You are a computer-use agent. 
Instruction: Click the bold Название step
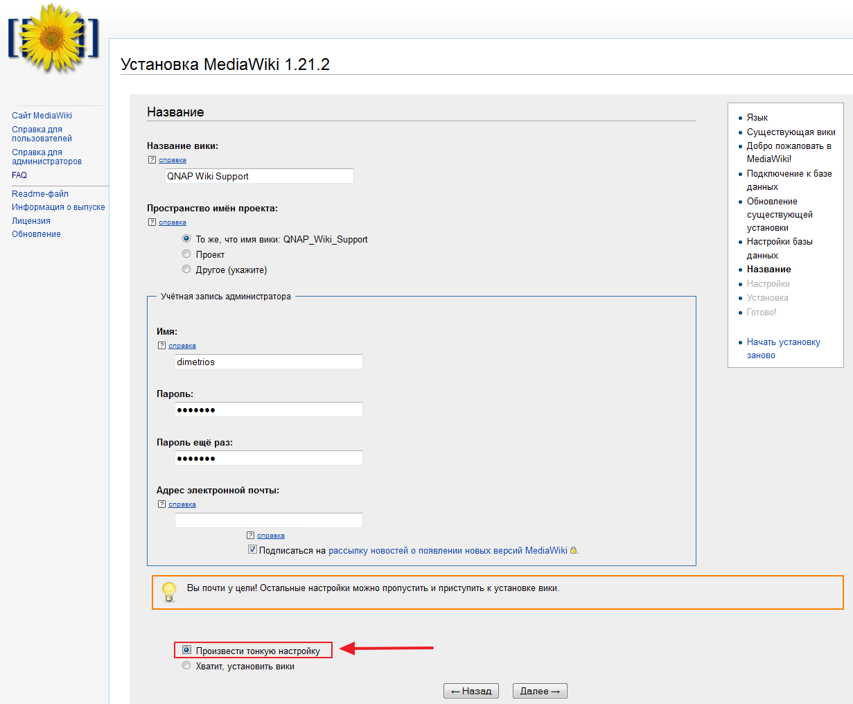769,270
